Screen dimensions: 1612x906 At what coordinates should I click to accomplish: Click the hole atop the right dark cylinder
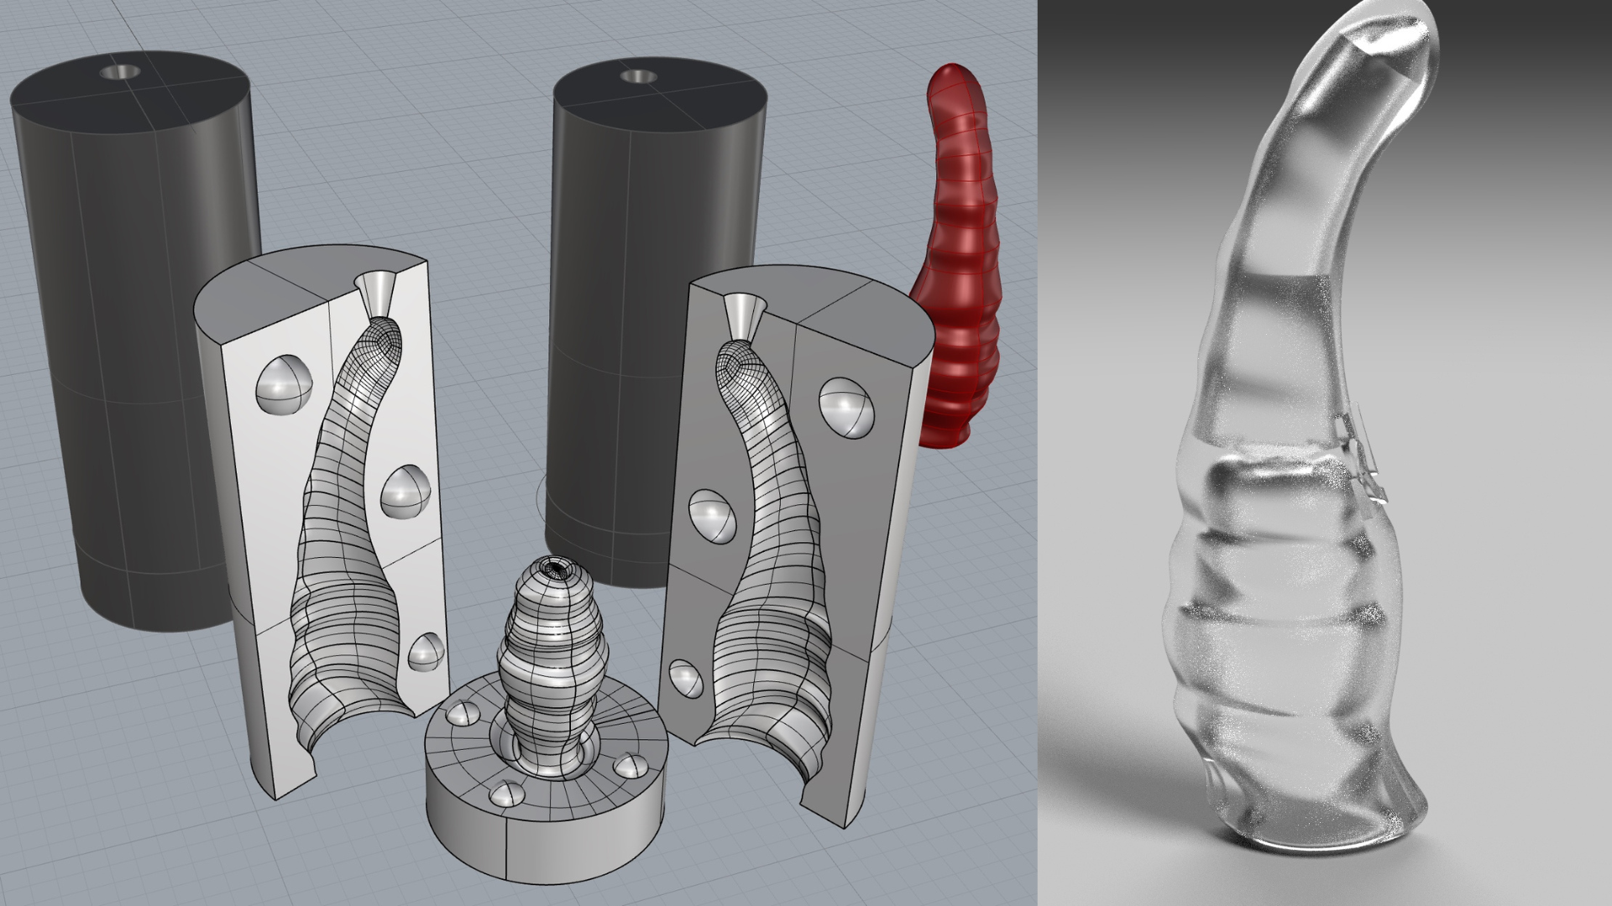click(639, 76)
